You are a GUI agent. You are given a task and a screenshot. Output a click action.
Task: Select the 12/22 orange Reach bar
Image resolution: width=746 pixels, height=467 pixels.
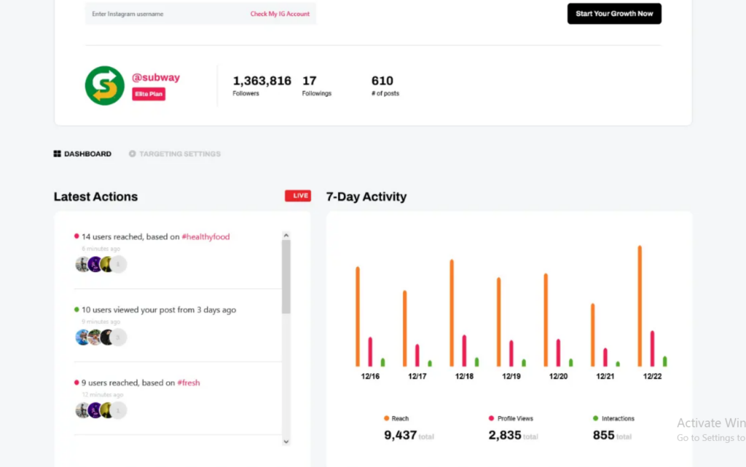(640, 306)
